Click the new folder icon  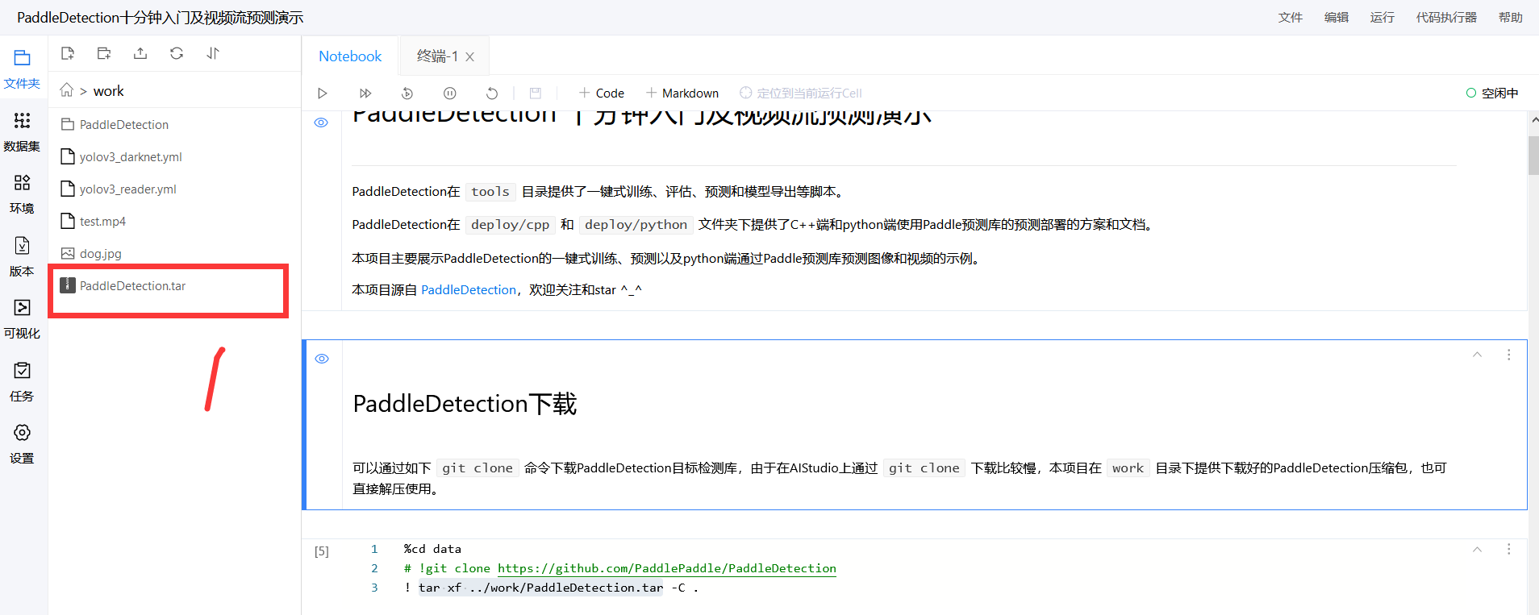coord(104,53)
